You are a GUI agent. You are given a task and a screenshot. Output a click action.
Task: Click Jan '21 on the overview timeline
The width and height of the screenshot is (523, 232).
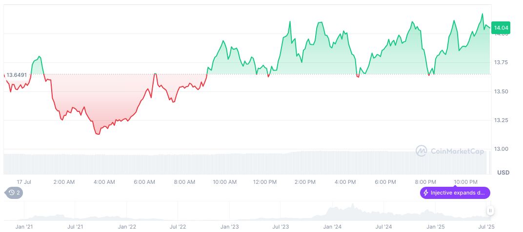[24, 227]
